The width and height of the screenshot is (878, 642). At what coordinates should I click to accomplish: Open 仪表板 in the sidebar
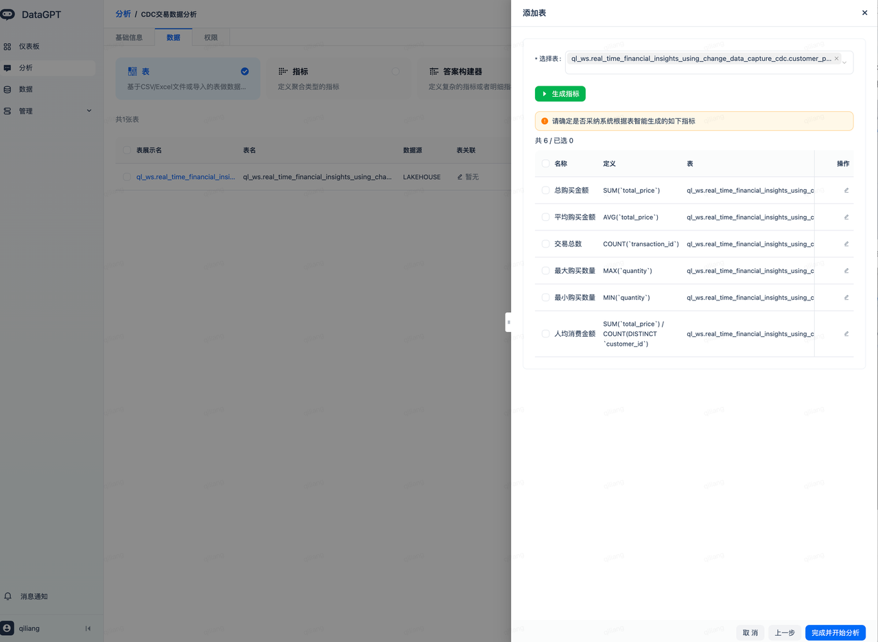point(29,47)
